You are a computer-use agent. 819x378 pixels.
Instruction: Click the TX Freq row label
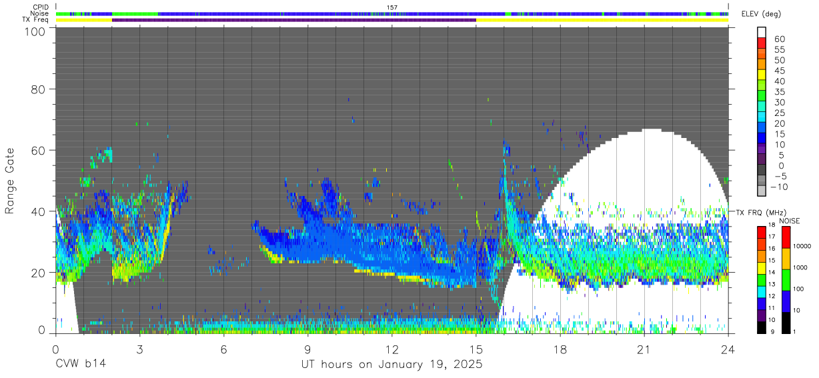35,19
